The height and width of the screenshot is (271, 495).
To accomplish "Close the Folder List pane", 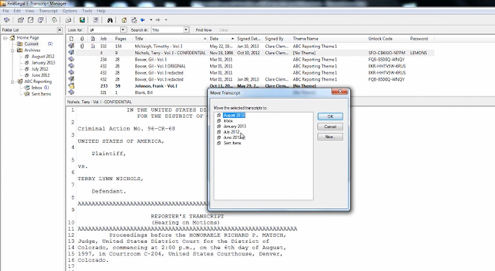I will pyautogui.click(x=60, y=30).
